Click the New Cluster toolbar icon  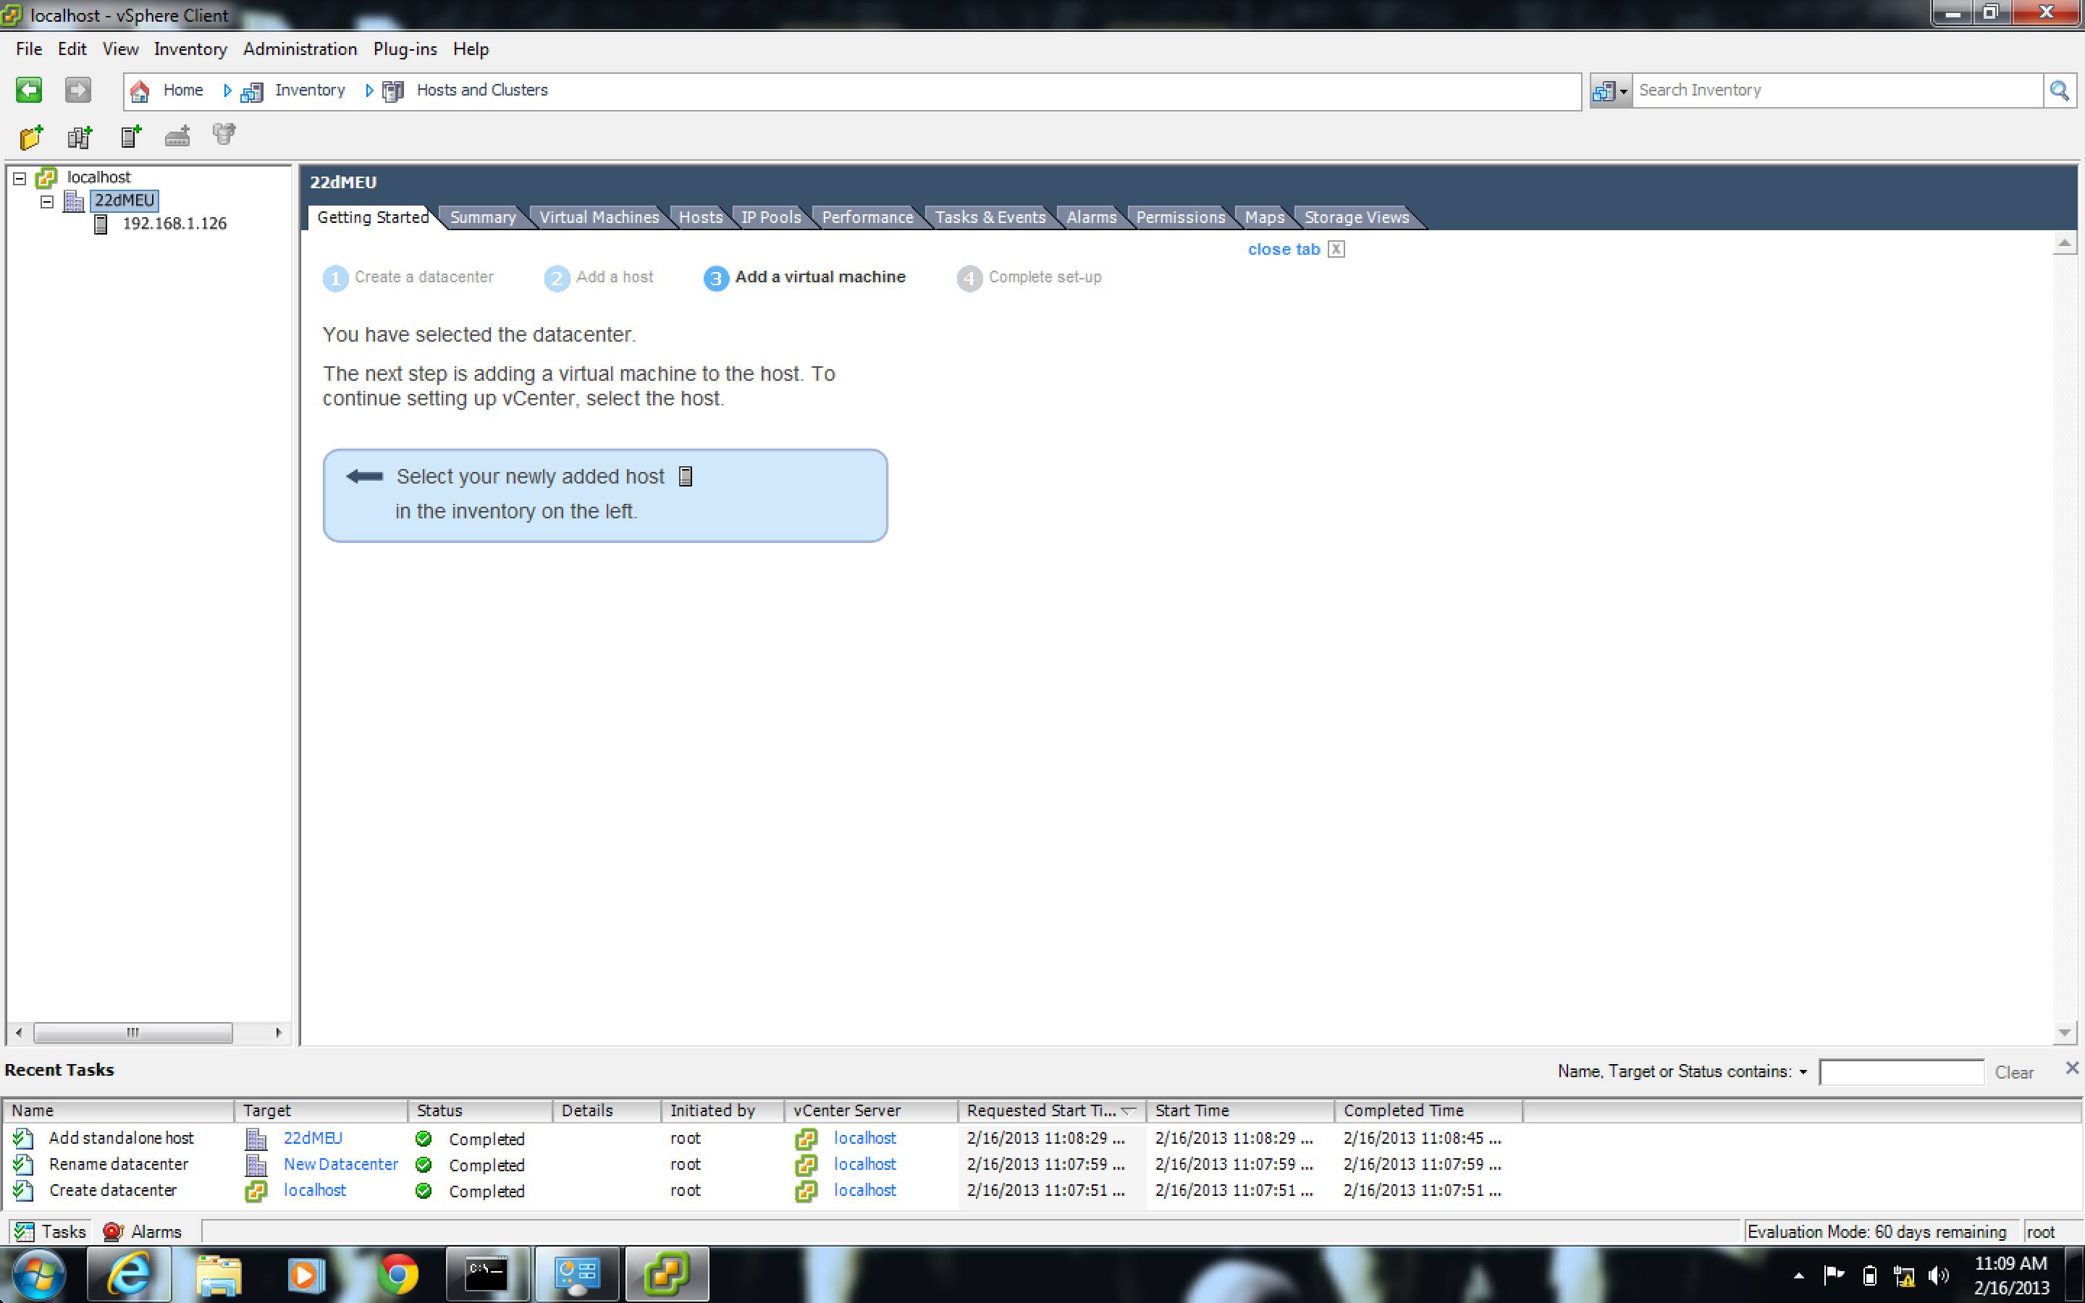[80, 136]
